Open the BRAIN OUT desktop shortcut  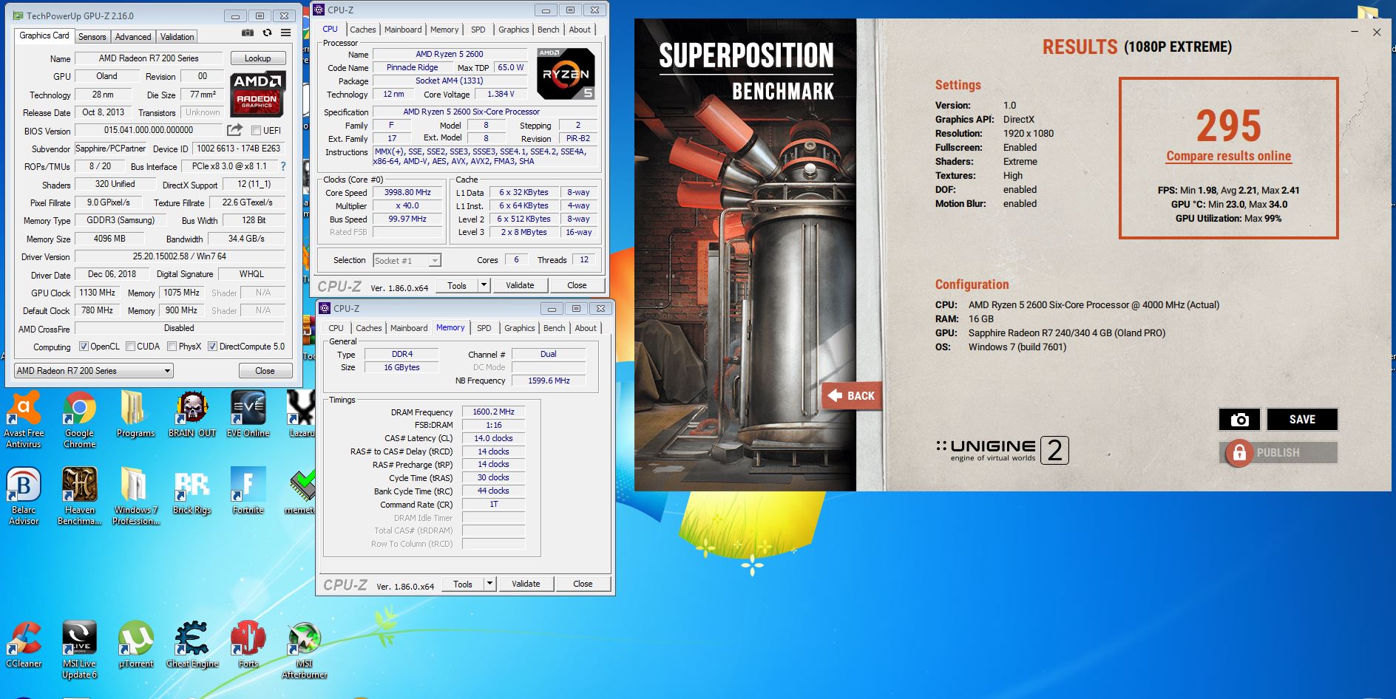[192, 415]
